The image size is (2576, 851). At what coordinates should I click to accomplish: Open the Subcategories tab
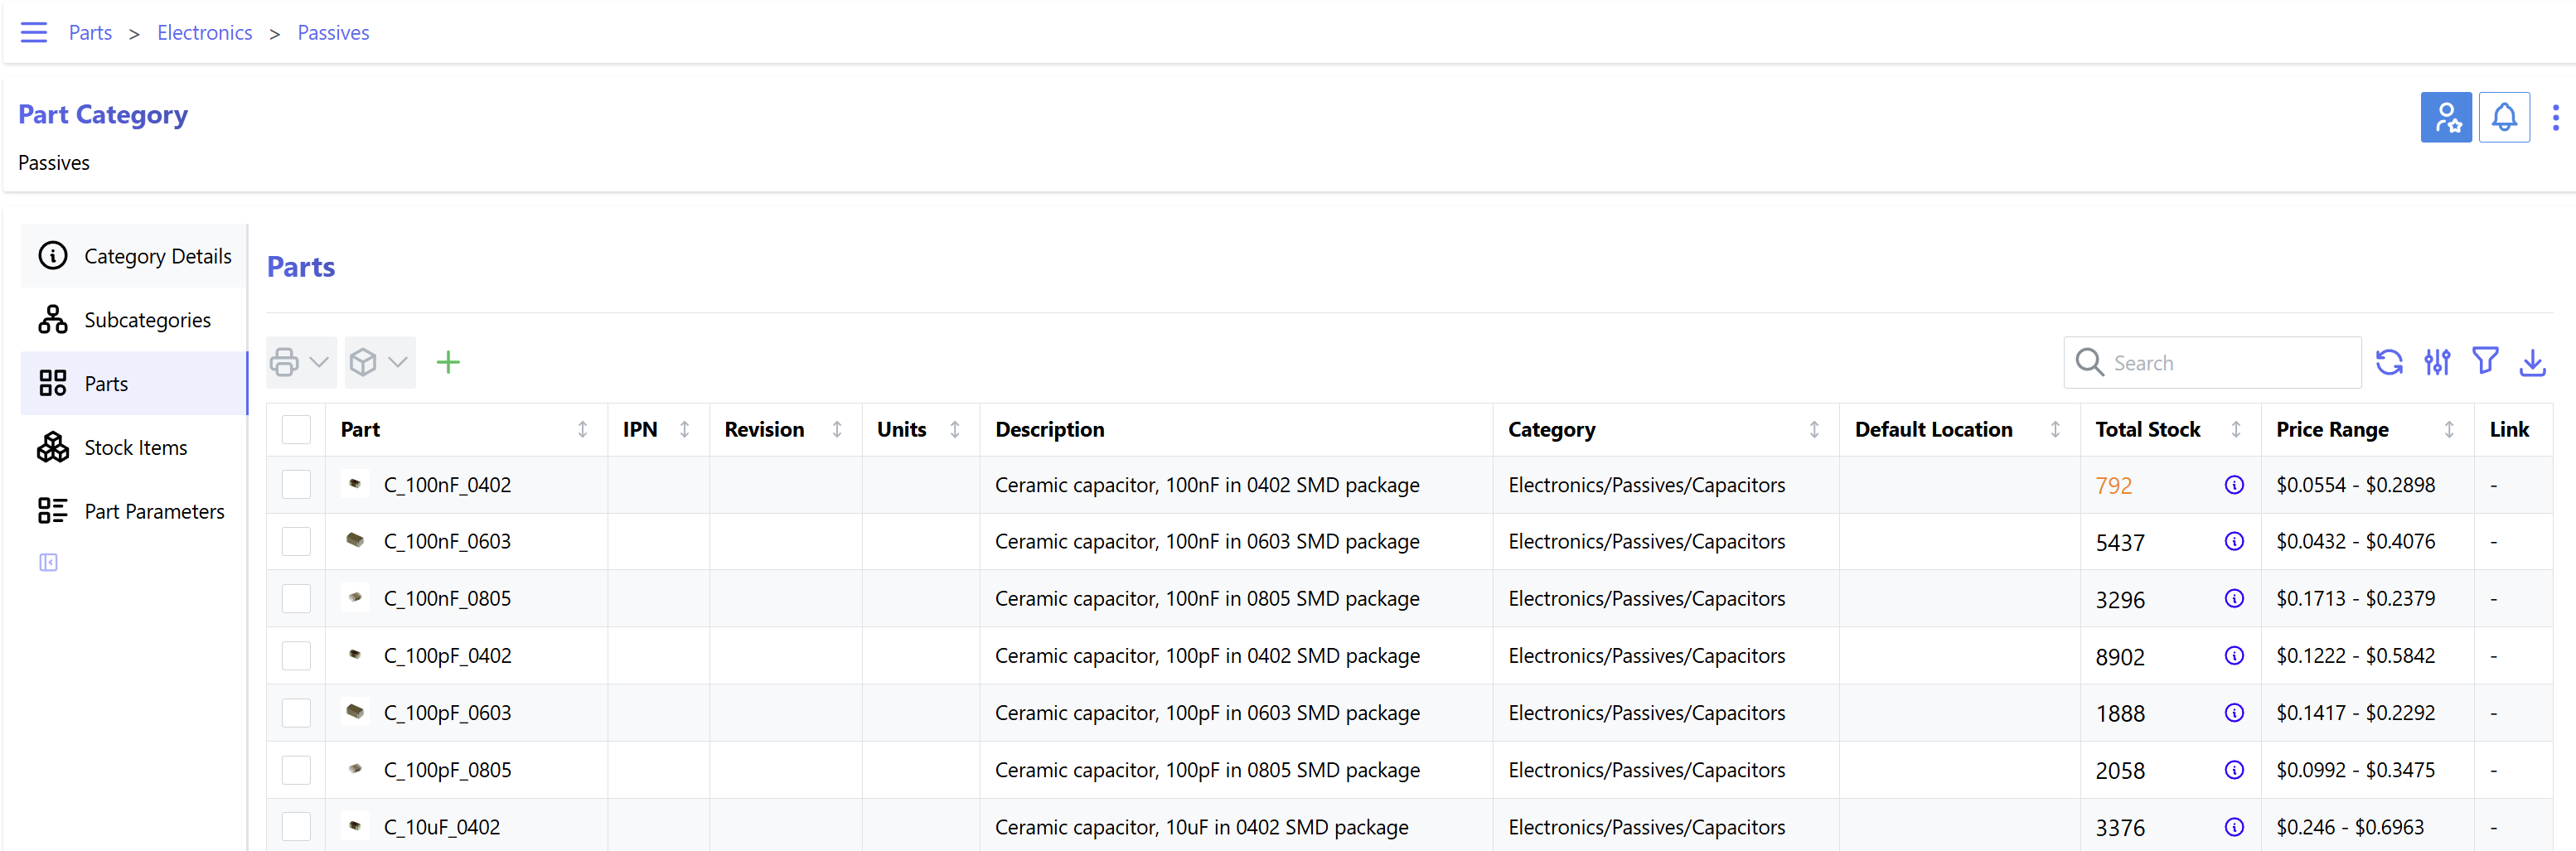pyautogui.click(x=147, y=320)
